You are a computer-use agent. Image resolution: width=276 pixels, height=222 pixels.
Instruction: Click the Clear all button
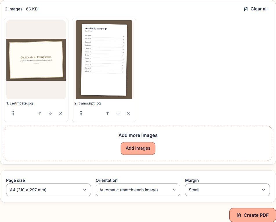pyautogui.click(x=256, y=9)
